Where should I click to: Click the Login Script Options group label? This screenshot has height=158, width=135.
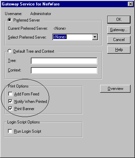point(24,122)
